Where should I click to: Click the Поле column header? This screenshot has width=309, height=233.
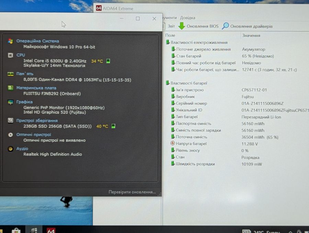coord(170,35)
